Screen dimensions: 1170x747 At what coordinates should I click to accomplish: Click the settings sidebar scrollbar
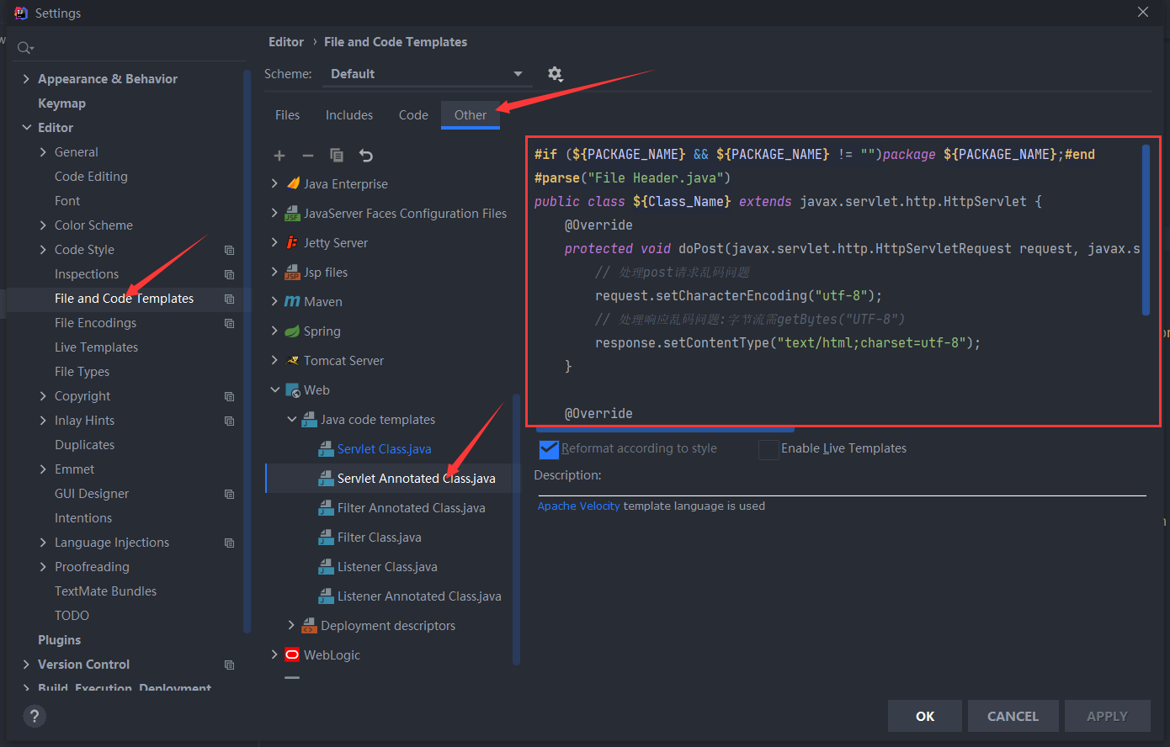[x=247, y=351]
